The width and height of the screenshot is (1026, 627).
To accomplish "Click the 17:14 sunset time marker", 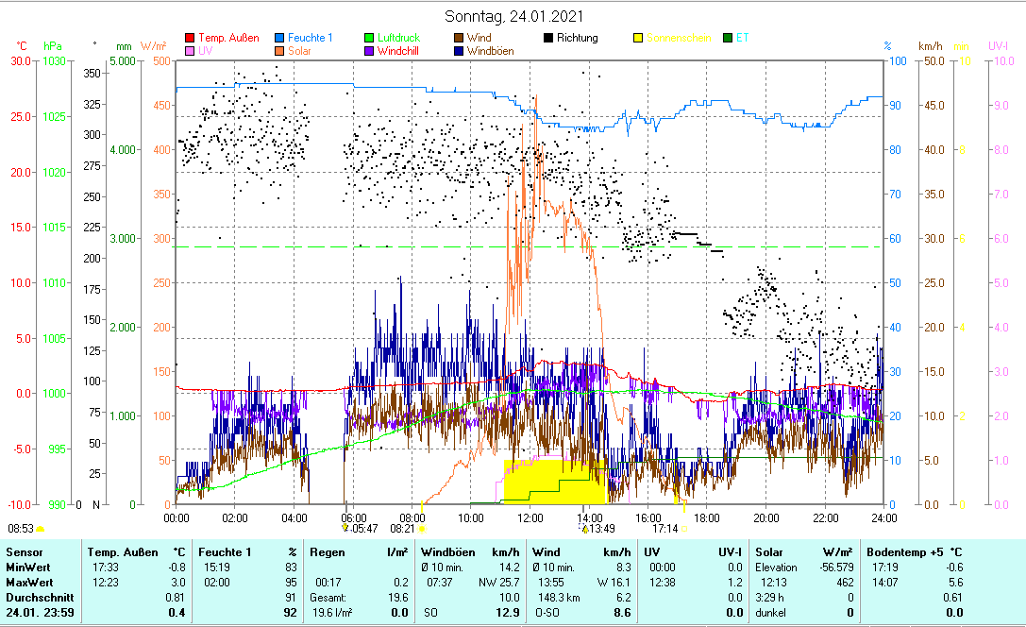I will click(664, 529).
